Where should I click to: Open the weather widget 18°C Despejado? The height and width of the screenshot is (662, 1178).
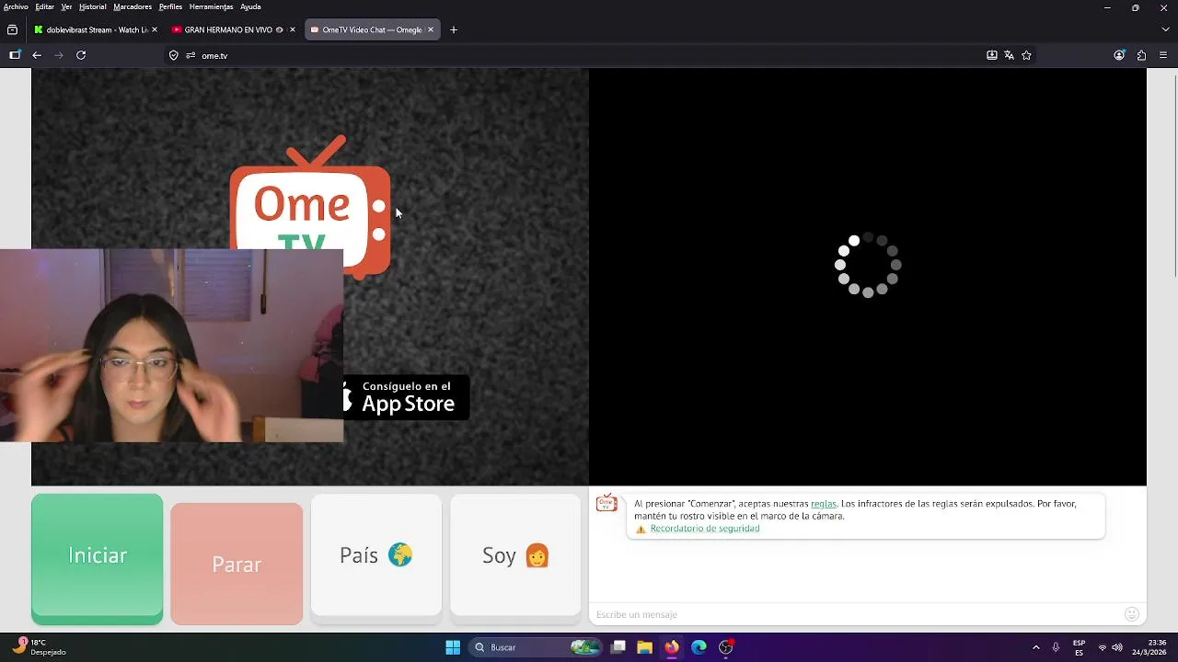click(x=40, y=647)
